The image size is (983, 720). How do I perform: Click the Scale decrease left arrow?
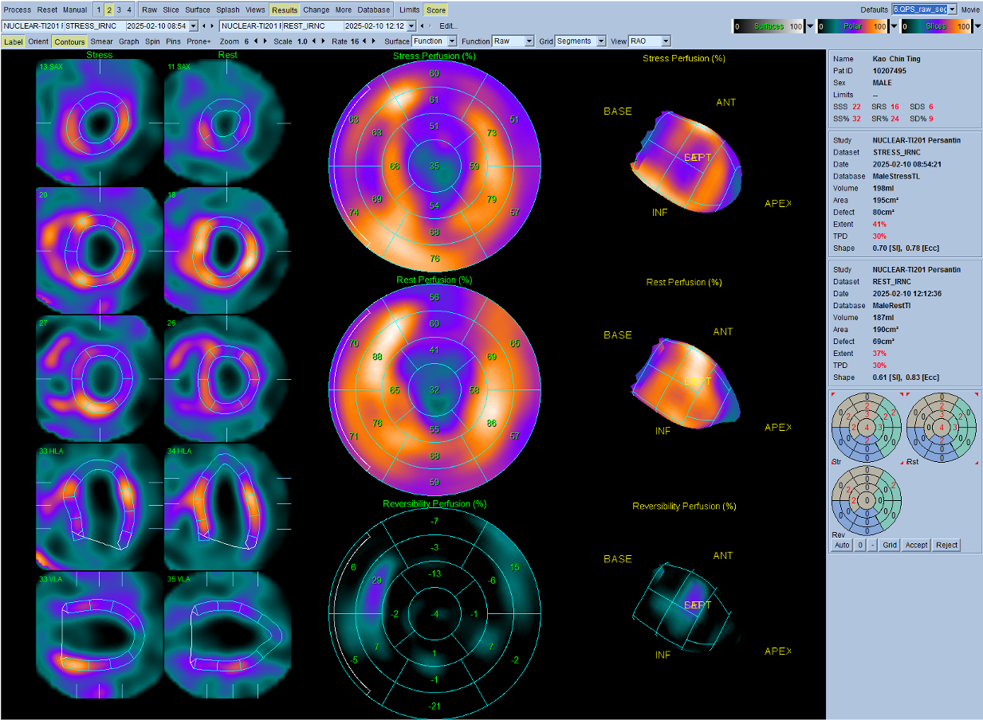point(313,41)
